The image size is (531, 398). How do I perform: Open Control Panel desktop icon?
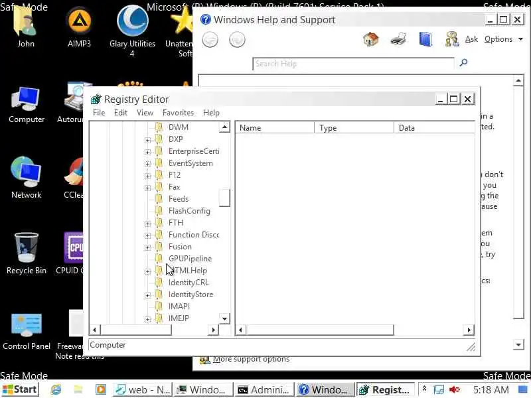pyautogui.click(x=27, y=332)
